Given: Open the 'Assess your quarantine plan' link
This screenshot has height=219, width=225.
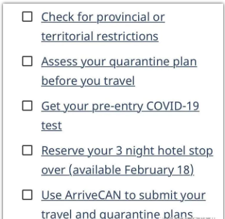Looking at the screenshot, I should tap(119, 61).
